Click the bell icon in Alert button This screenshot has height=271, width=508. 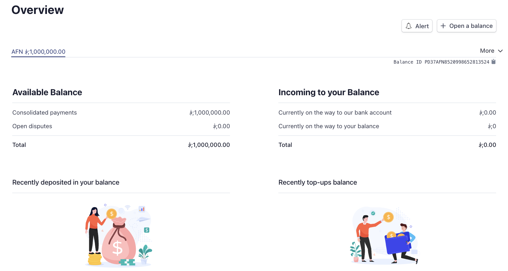[409, 26]
